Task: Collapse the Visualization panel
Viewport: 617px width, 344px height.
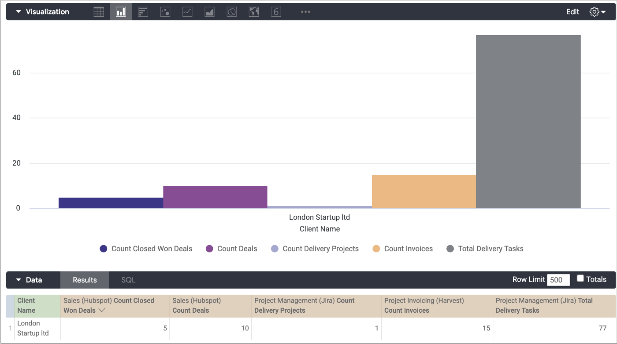Action: pos(19,12)
